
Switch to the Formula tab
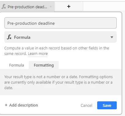click(17, 65)
